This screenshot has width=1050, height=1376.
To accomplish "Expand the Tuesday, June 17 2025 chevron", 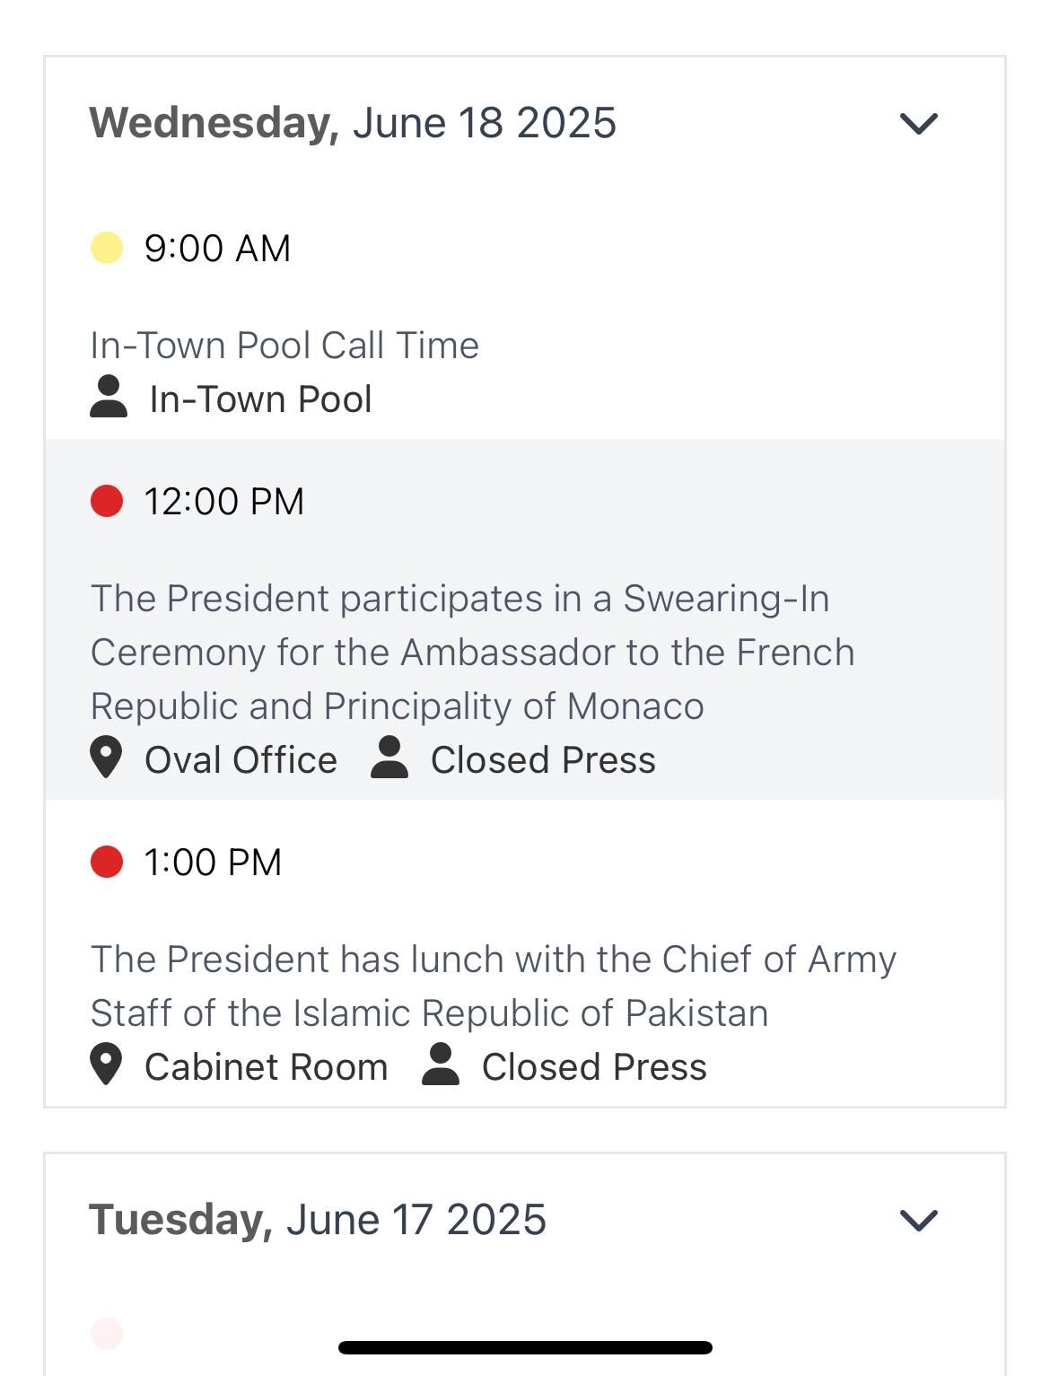I will tap(918, 1220).
